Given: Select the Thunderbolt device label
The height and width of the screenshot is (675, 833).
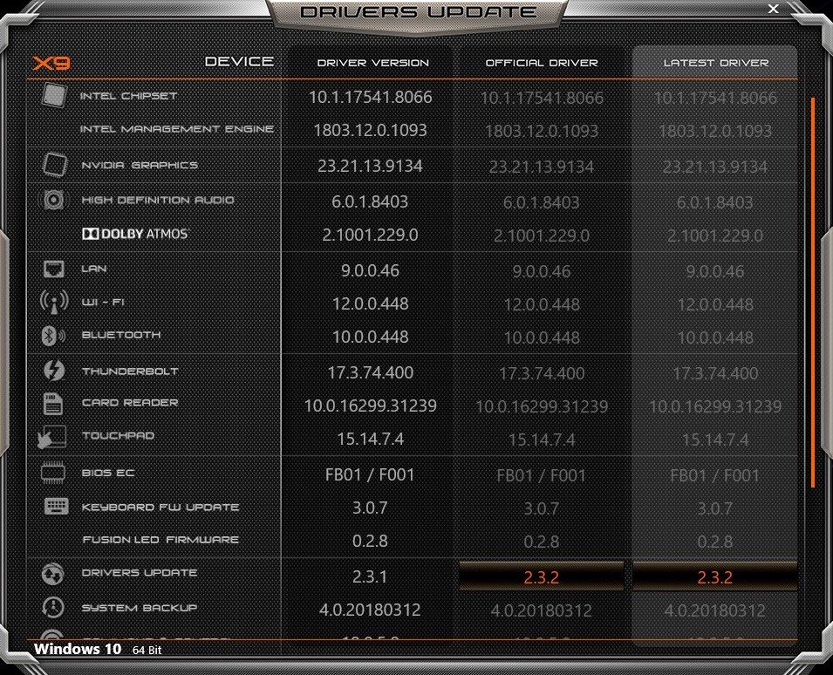Looking at the screenshot, I should pos(130,372).
